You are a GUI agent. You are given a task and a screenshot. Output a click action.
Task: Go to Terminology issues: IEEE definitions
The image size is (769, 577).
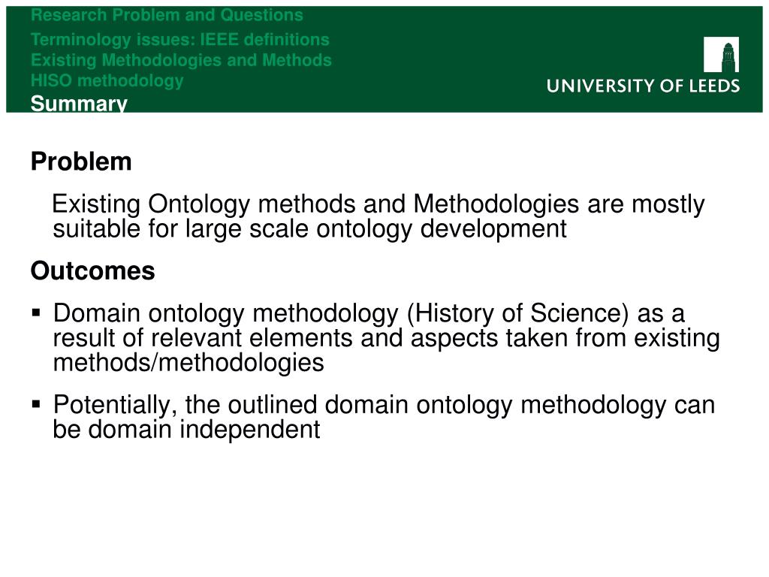pyautogui.click(x=180, y=39)
